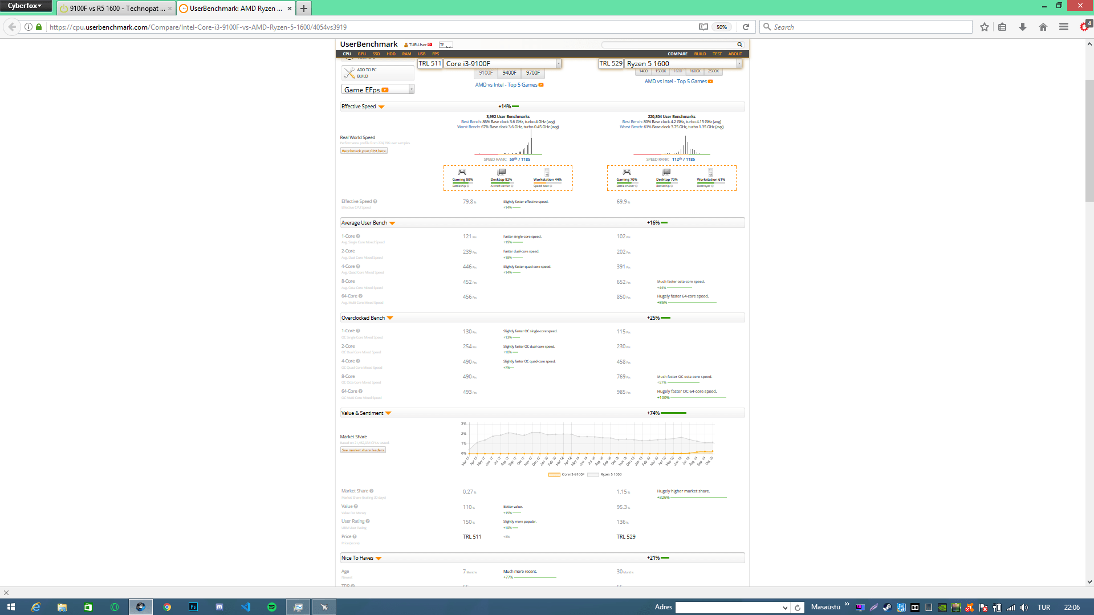This screenshot has height=615, width=1094.
Task: Open Chrome from the taskbar
Action: click(x=167, y=607)
